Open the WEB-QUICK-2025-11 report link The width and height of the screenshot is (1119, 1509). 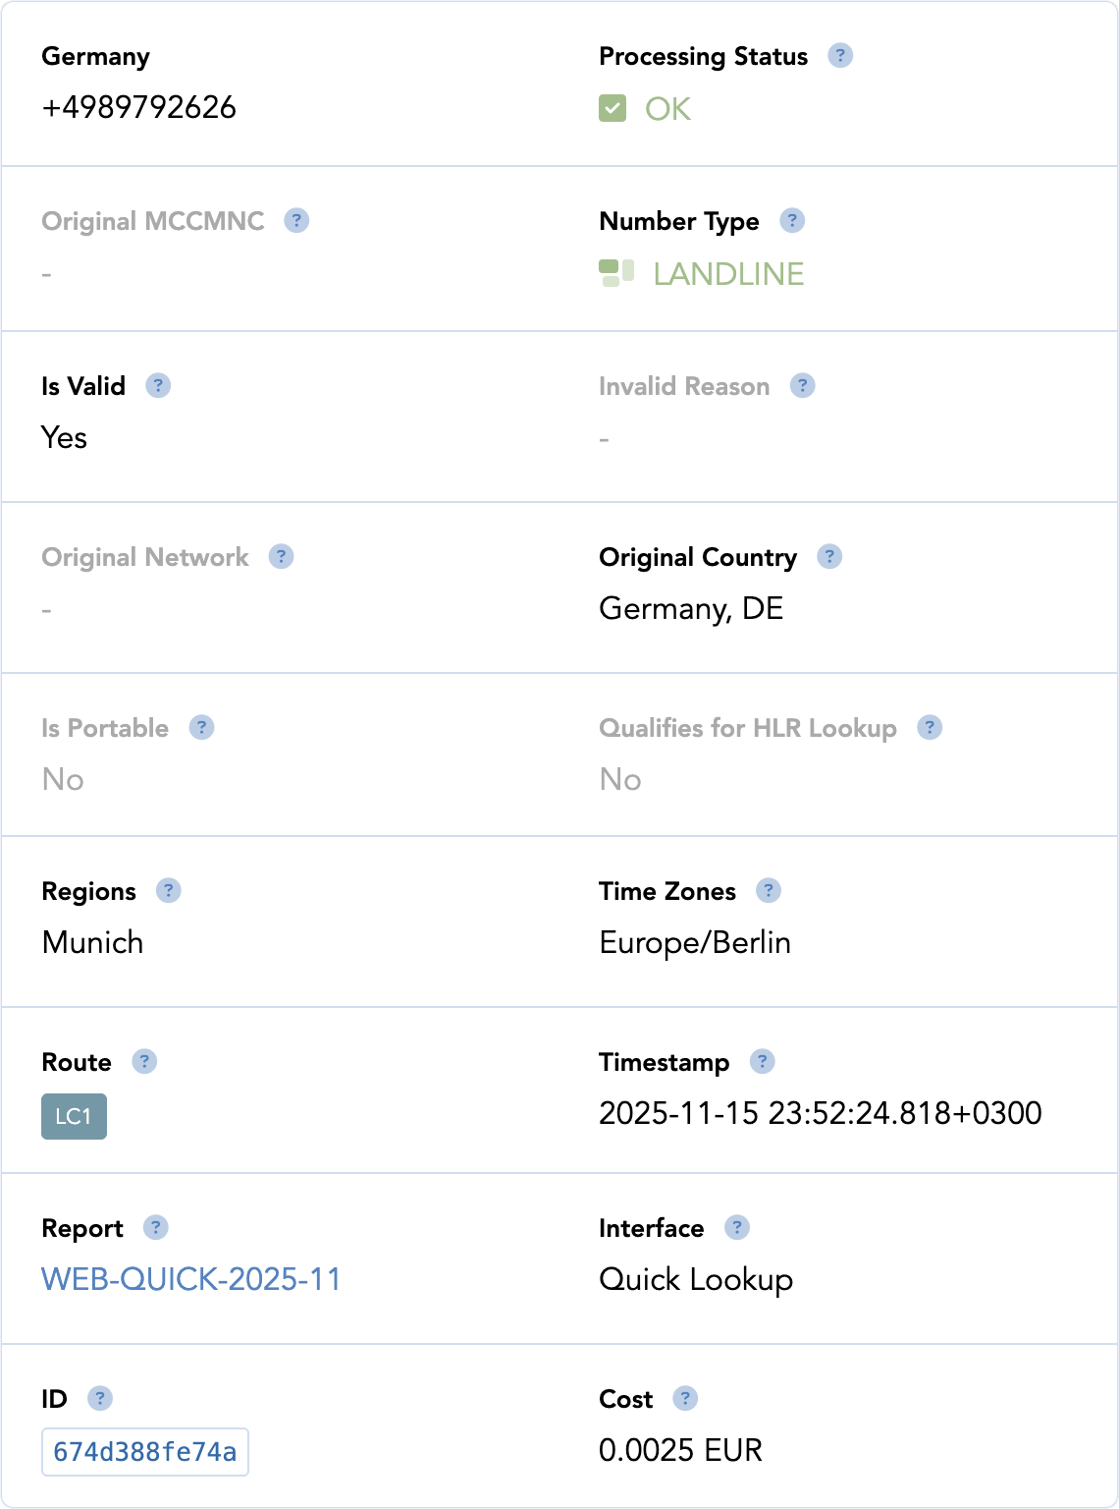pyautogui.click(x=190, y=1279)
